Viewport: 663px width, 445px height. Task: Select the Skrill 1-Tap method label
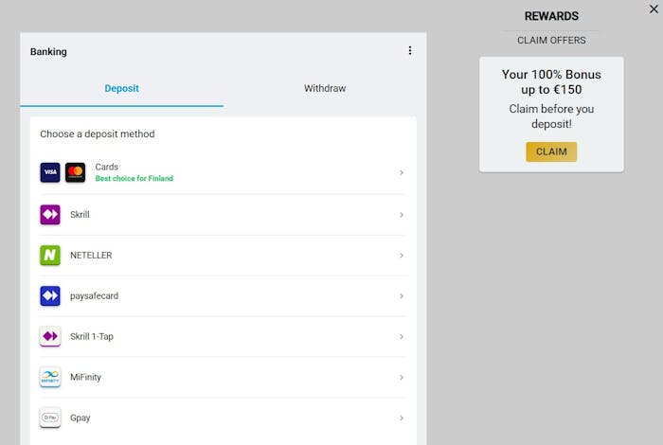click(92, 337)
